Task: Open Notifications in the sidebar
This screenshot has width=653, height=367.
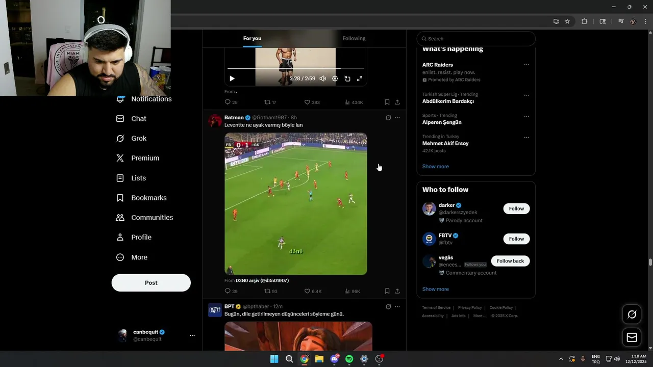Action: [144, 99]
